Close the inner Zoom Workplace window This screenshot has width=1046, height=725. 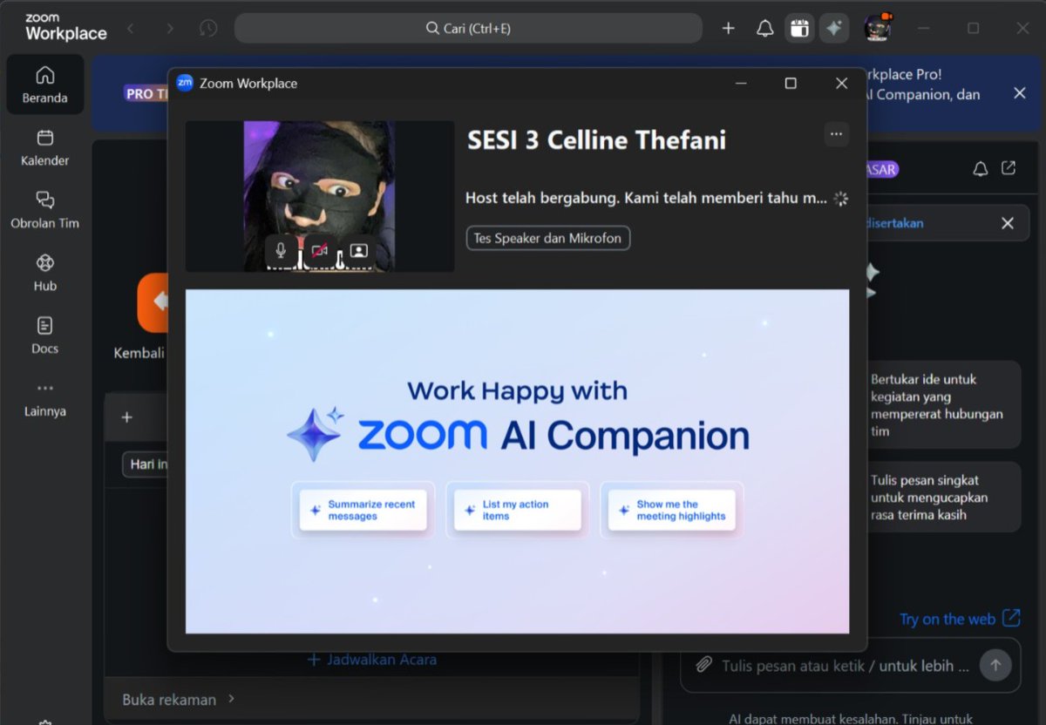point(841,84)
